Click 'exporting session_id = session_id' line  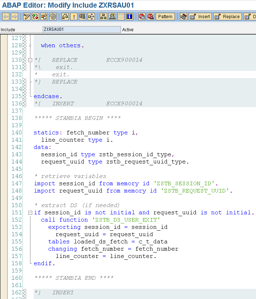[x=108, y=227]
